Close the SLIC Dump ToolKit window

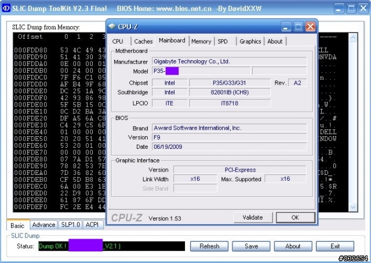[363, 9]
